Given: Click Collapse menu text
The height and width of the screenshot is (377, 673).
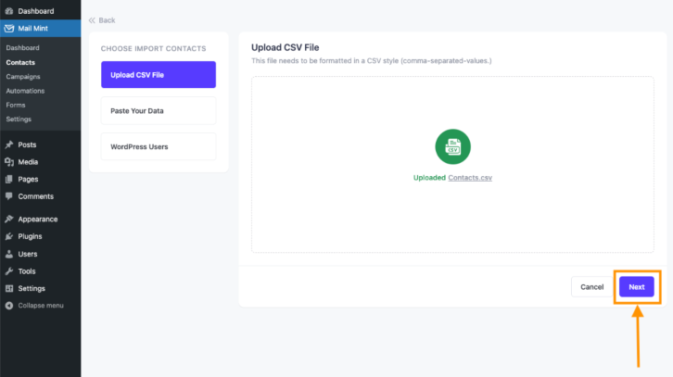Looking at the screenshot, I should tap(41, 306).
